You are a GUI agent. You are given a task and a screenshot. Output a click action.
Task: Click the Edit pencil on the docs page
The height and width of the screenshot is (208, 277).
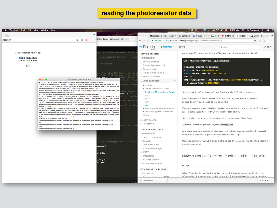coord(268,47)
